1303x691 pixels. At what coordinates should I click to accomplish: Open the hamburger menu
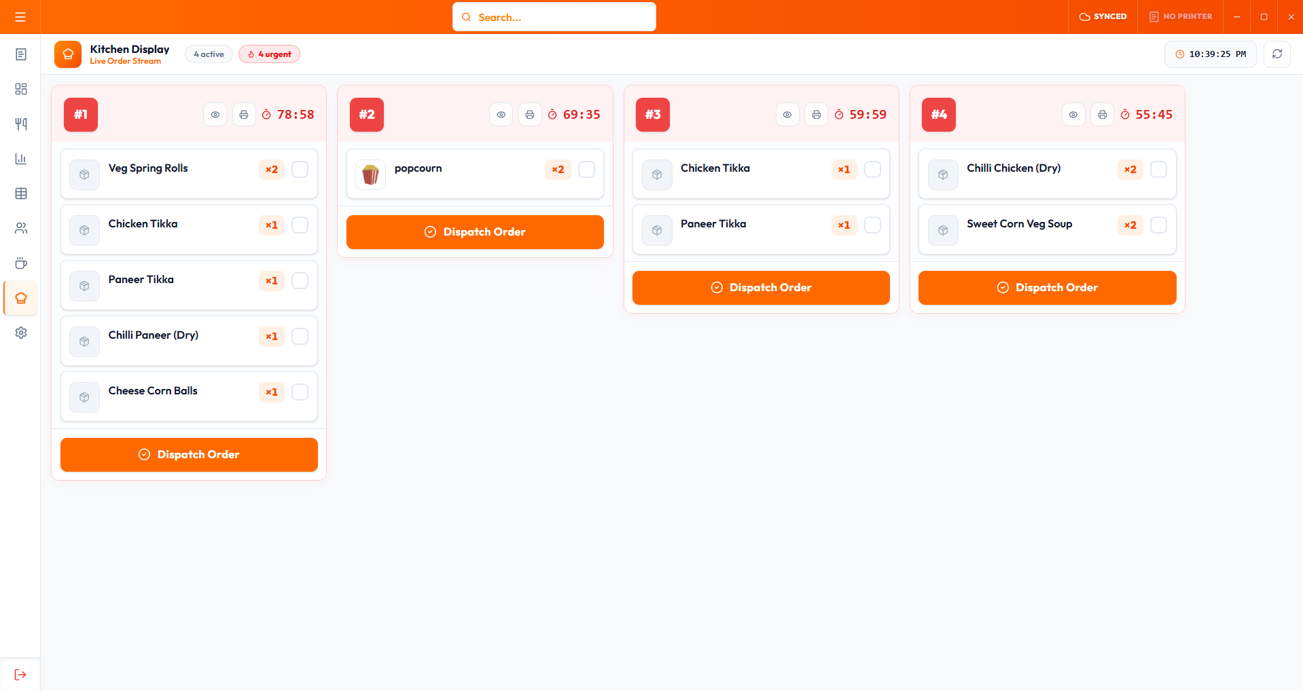[20, 17]
